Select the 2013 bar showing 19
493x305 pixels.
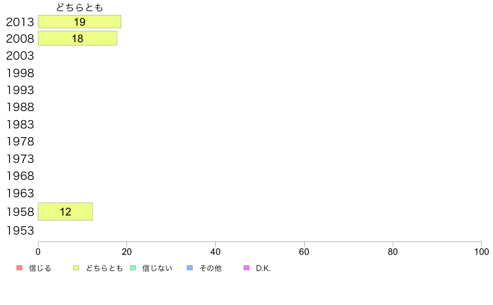[80, 22]
